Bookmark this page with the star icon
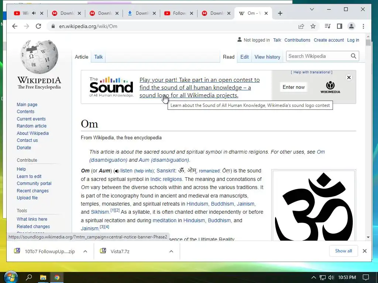 [313, 26]
